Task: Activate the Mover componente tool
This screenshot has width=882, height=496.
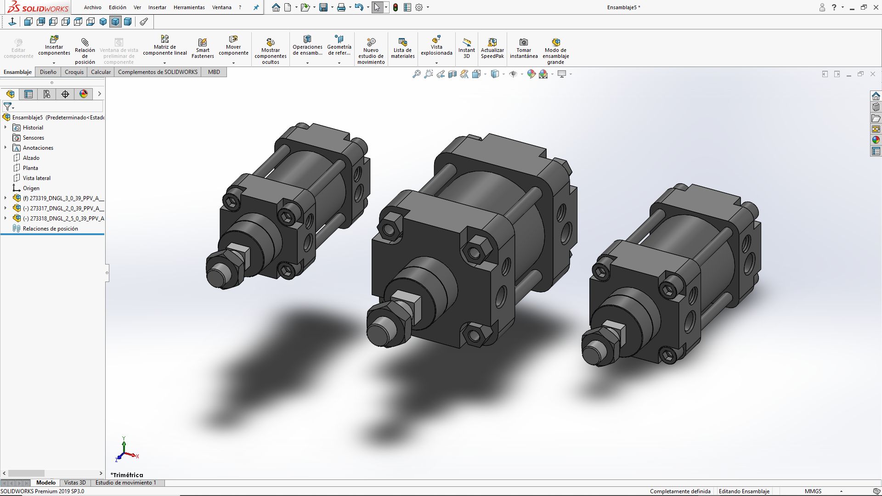Action: (x=234, y=48)
